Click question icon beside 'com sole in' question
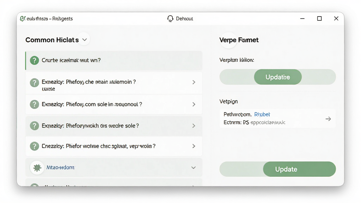Viewport: 361px width, 203px height. pyautogui.click(x=34, y=104)
